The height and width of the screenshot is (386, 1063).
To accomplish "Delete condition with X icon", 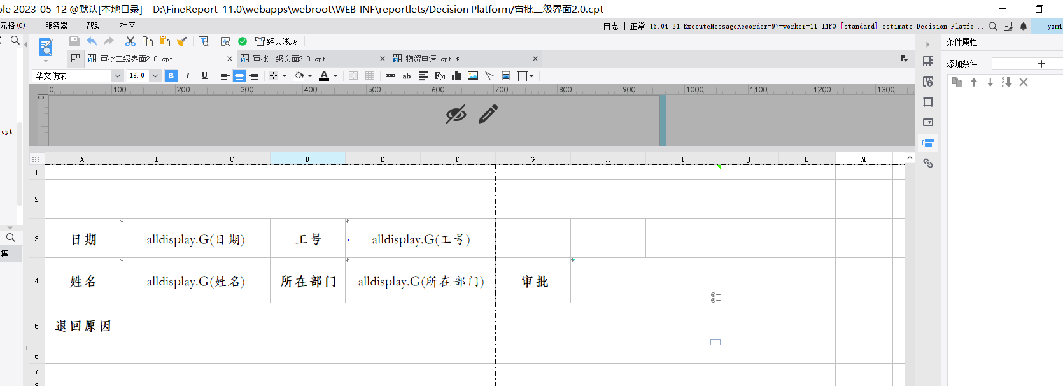I will (1024, 82).
